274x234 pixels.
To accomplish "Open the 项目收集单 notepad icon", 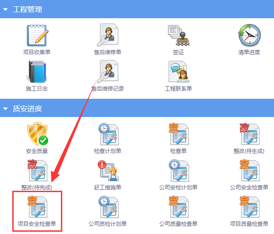I will [x=37, y=36].
